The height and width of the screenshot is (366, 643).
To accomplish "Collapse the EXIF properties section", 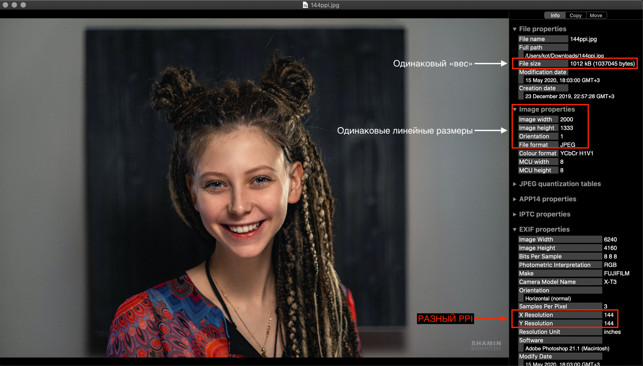I will (x=515, y=230).
